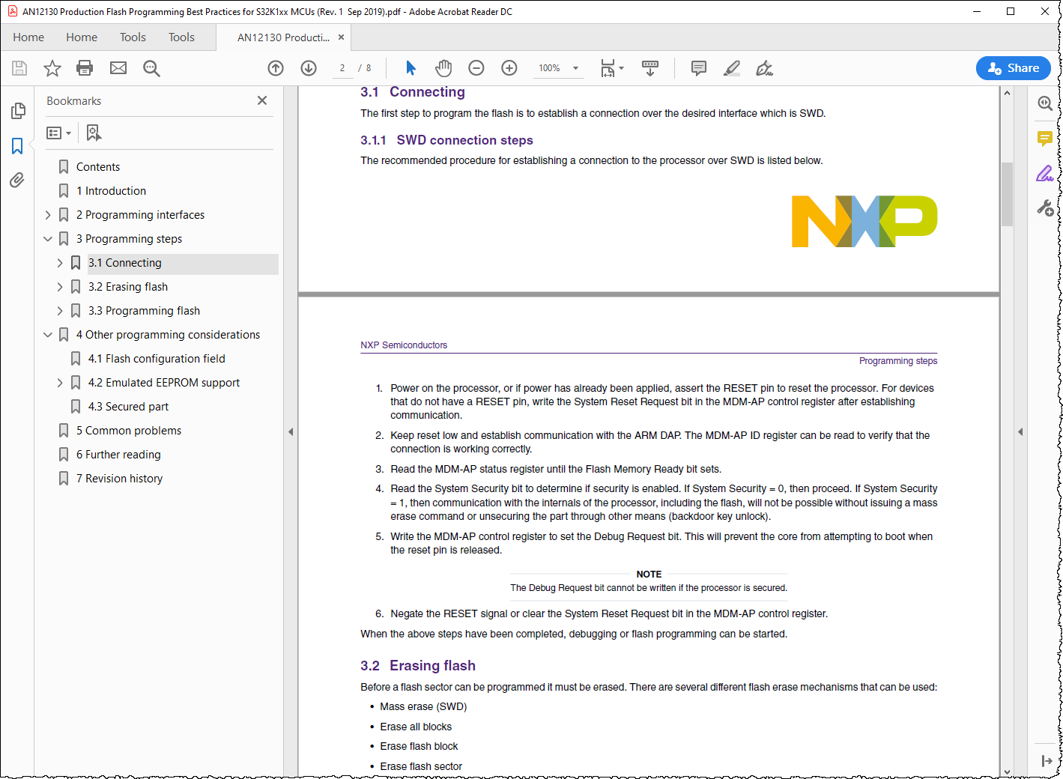Collapse the 3 Programming steps bookmark
1063x779 pixels.
pos(47,238)
